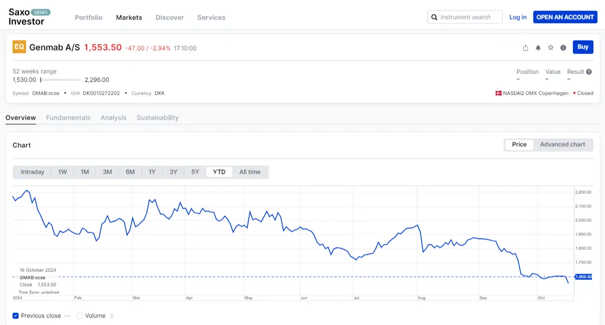Click the Value column label
The image size is (605, 325).
point(553,72)
